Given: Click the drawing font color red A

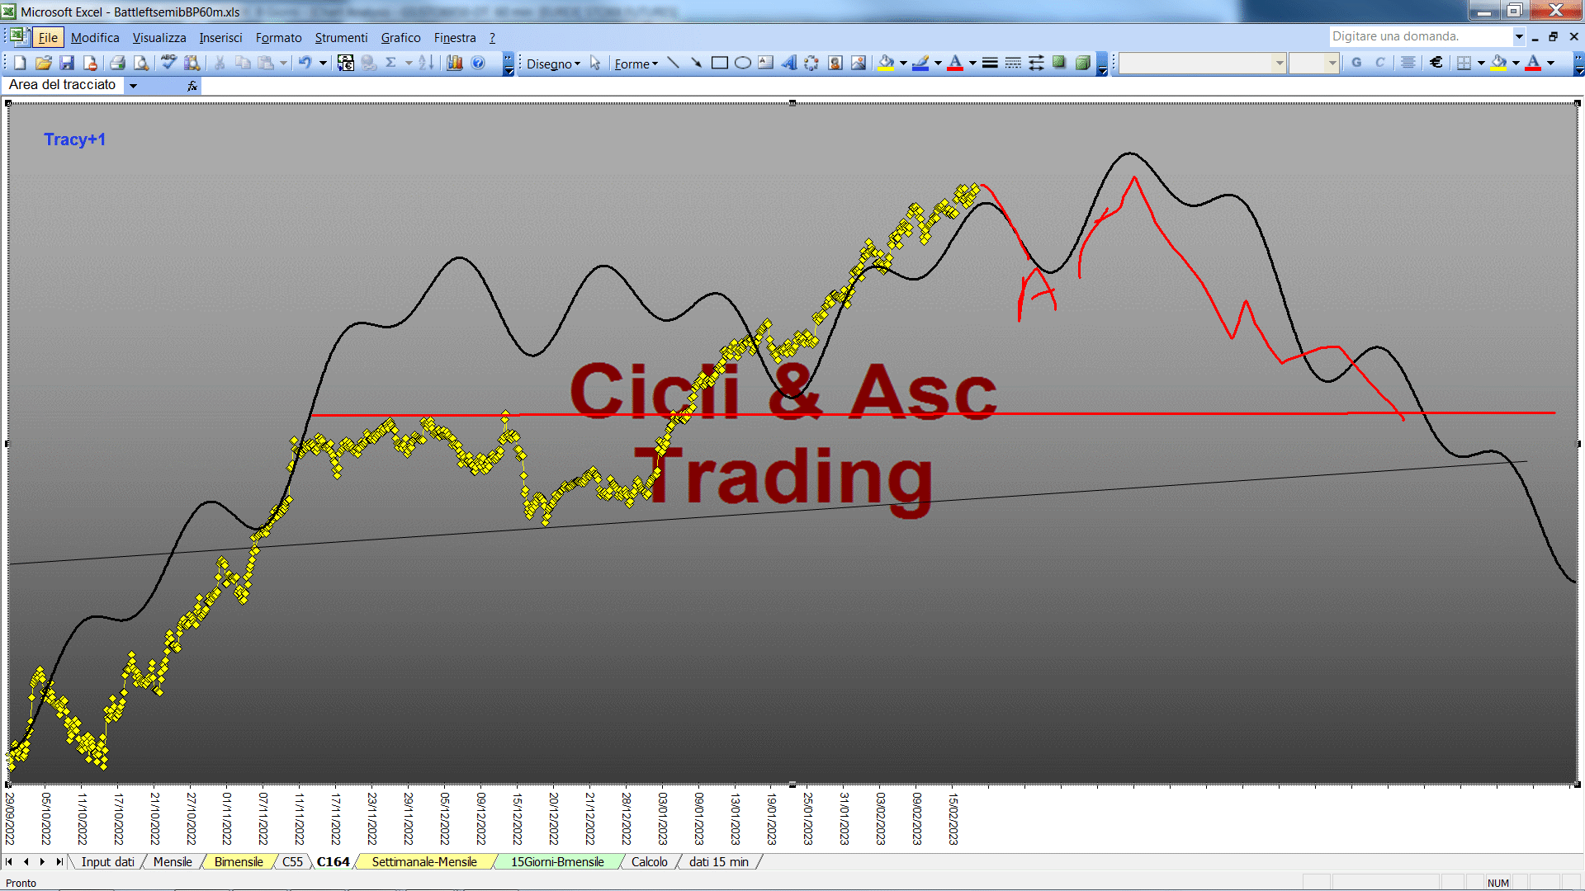Looking at the screenshot, I should 955,63.
